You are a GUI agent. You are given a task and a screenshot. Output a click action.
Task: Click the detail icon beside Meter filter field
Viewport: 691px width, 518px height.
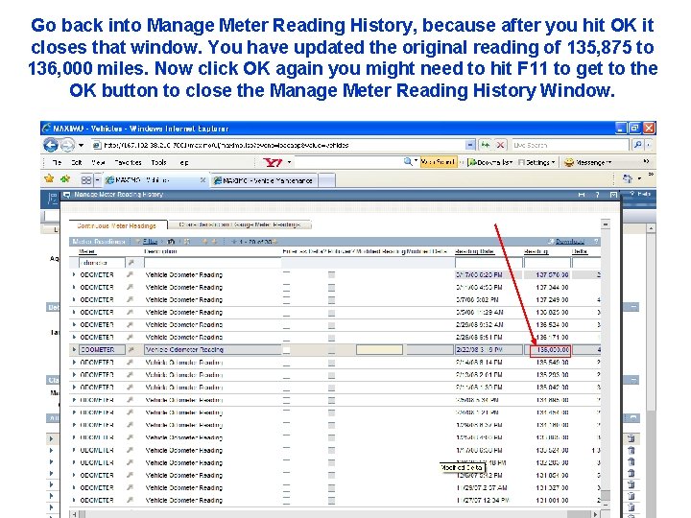click(x=131, y=263)
